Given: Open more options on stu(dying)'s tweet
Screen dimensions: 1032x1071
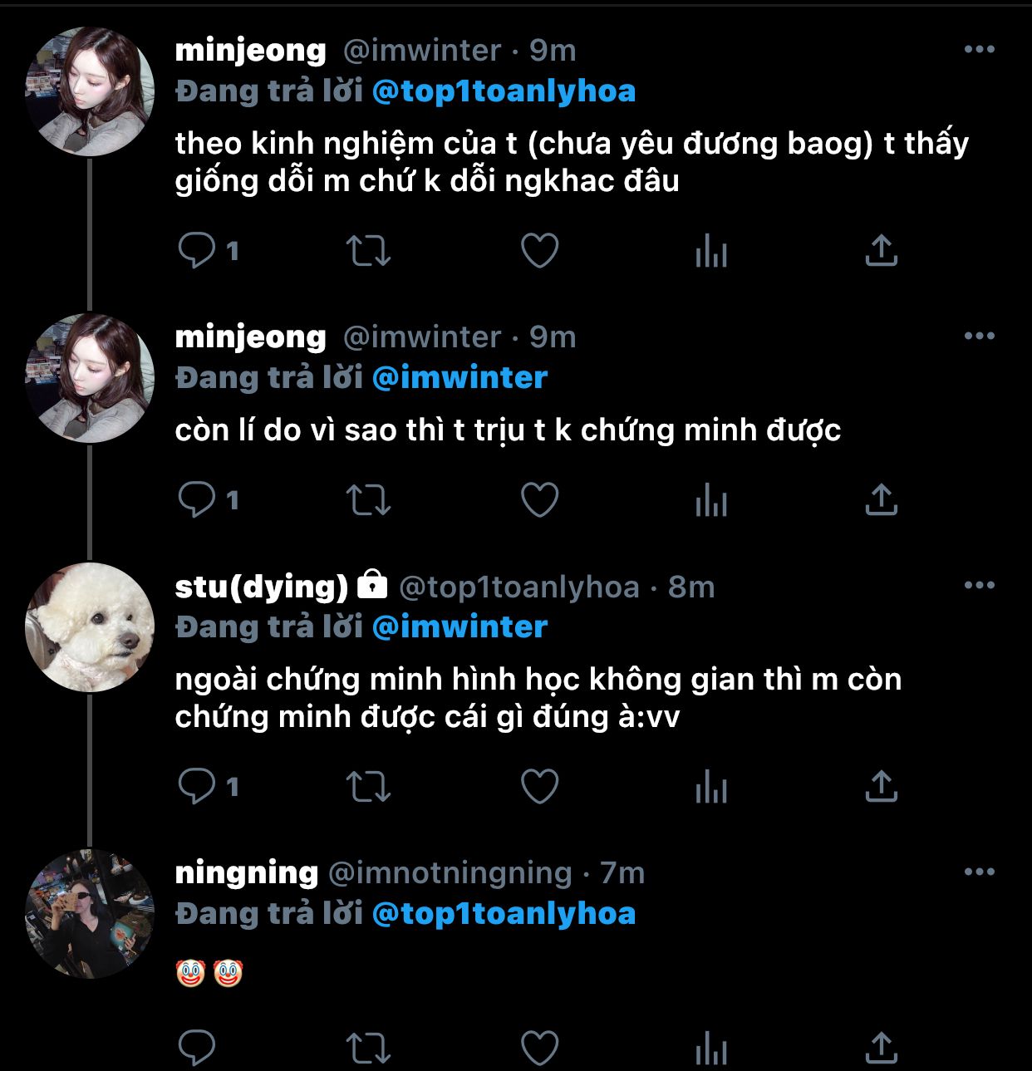Looking at the screenshot, I should (979, 586).
